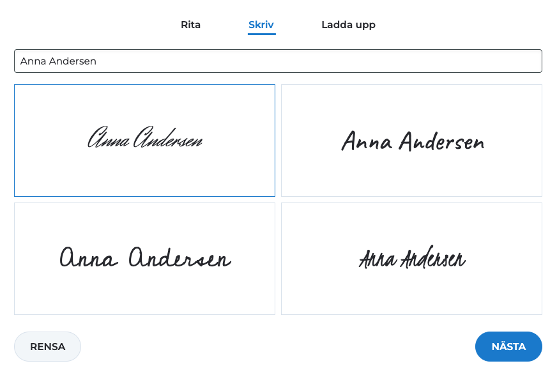Click the name field containing Anna Andersen
Image resolution: width=557 pixels, height=375 pixels.
pos(278,61)
